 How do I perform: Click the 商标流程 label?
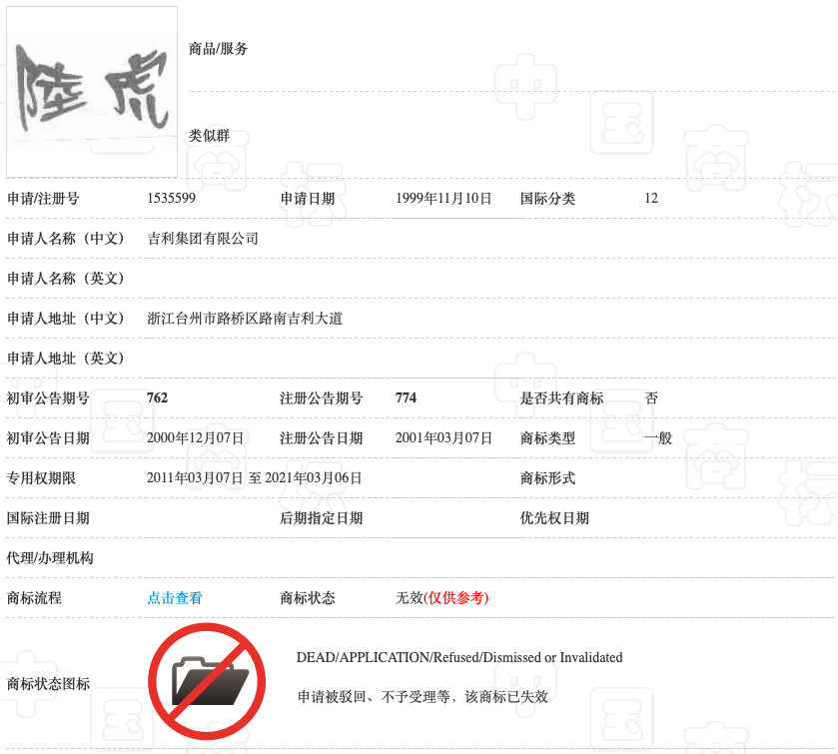click(34, 598)
